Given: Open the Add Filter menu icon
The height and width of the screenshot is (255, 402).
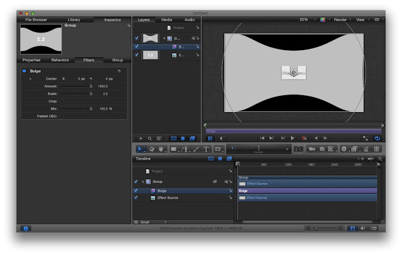Looking at the screenshot, I should [354, 149].
